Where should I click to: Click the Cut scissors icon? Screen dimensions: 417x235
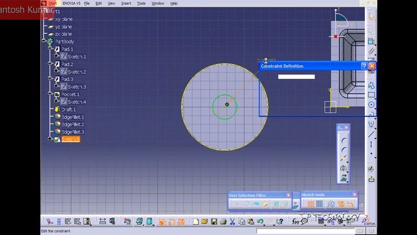coord(232,221)
